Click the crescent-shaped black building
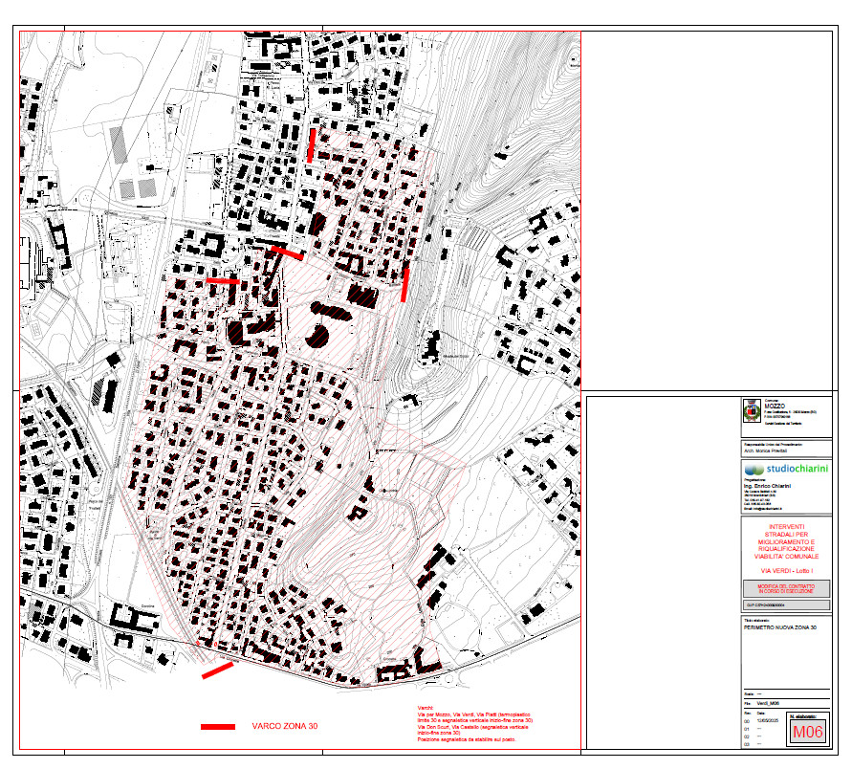The image size is (852, 769). pyautogui.click(x=318, y=336)
